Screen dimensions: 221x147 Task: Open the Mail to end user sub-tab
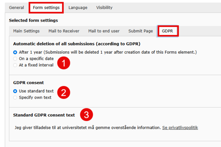pos(104,31)
